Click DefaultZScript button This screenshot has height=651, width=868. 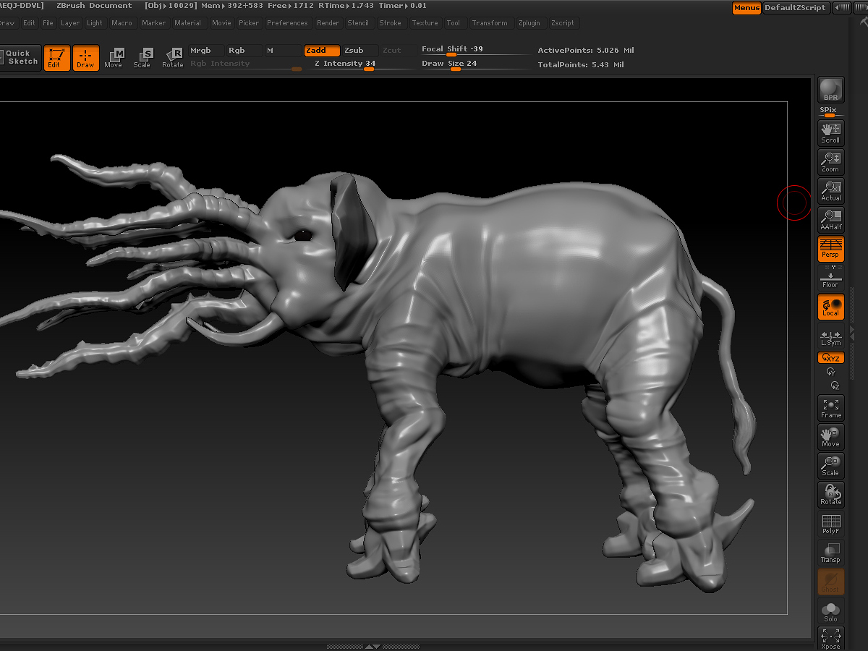tap(795, 8)
